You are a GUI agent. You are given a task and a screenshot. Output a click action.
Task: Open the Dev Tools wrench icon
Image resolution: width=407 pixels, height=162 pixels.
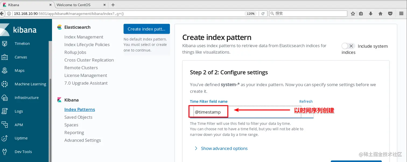pos(5,152)
